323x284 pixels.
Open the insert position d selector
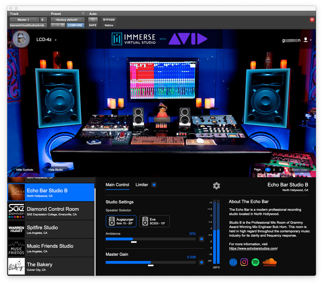43,19
